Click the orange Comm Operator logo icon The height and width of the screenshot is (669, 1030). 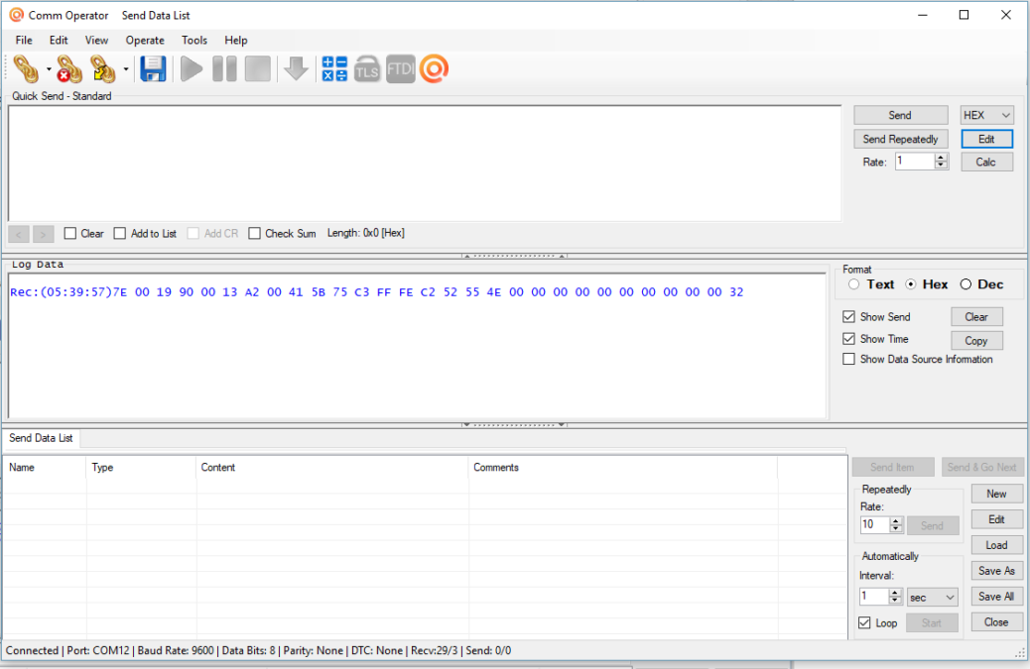tap(435, 69)
